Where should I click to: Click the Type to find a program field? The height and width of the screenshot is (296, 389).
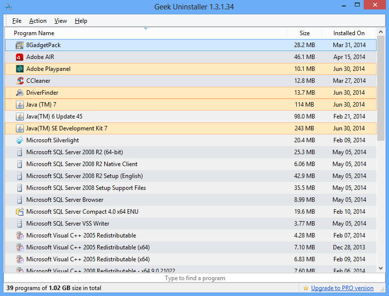pos(194,278)
